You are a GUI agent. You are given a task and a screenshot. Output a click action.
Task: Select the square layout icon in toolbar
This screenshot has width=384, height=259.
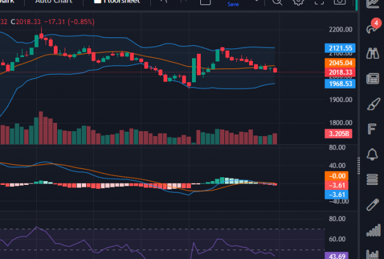(x=205, y=2)
